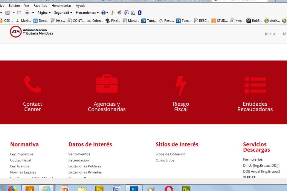
Task: Open the Odon... bookmark in favorites bar
Action: 95,21
